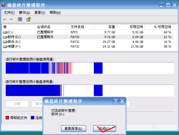The width and height of the screenshot is (179, 135).
Task: Sort by the 会话状态 column header
Action: [52, 27]
